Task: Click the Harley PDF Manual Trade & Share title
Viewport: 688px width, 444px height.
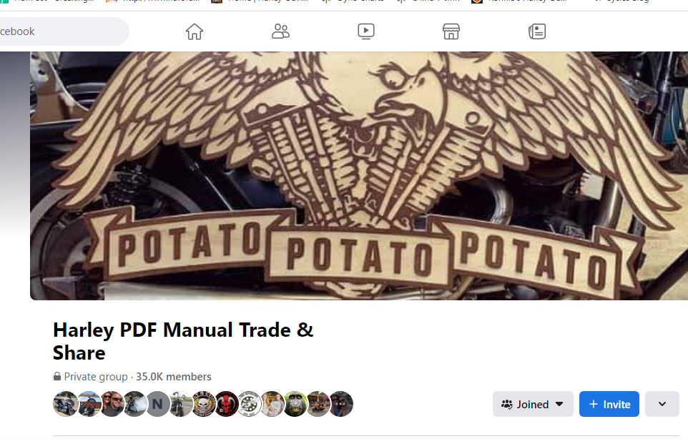Action: (x=183, y=341)
